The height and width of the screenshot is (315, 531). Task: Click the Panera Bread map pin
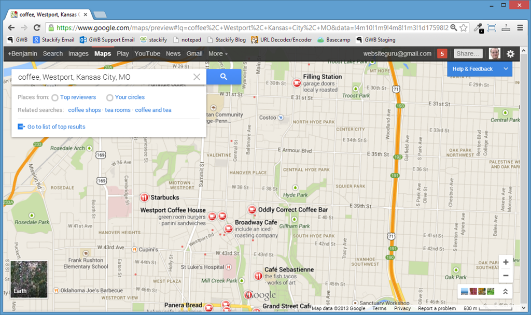pyautogui.click(x=208, y=308)
